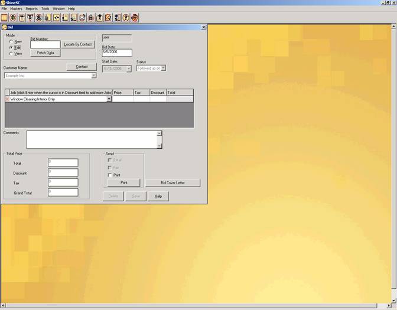The image size is (397, 310).
Task: Select the Edit mode radio button
Action: pos(11,48)
